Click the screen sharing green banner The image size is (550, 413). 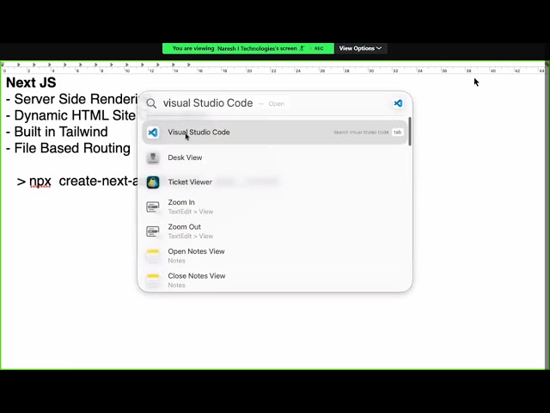click(248, 48)
